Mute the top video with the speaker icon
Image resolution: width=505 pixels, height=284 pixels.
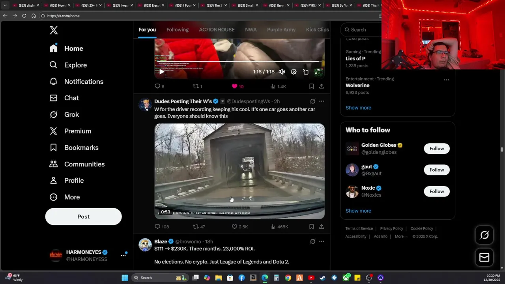coord(282,72)
